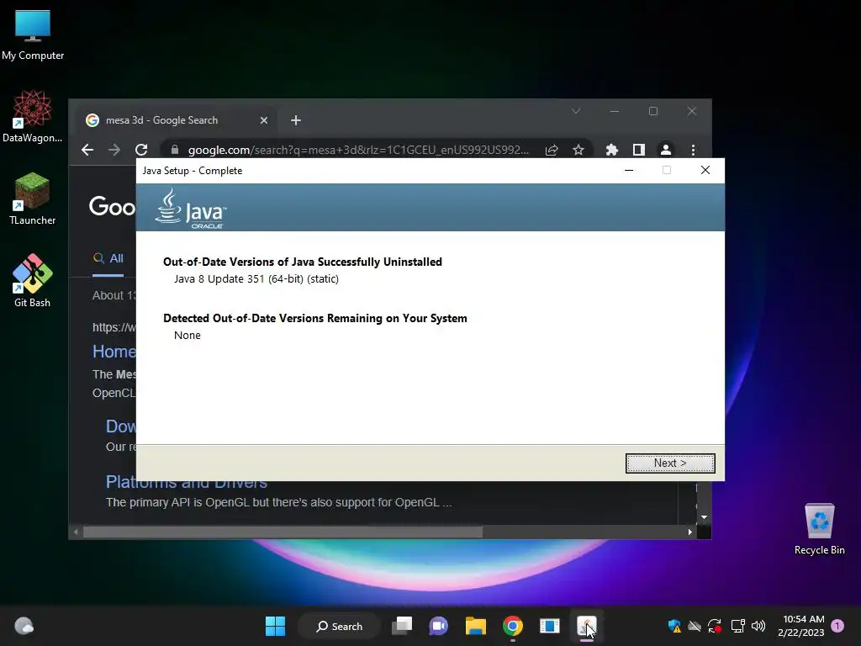This screenshot has height=646, width=861.
Task: Open Git Bash desktop shortcut
Action: tap(33, 281)
